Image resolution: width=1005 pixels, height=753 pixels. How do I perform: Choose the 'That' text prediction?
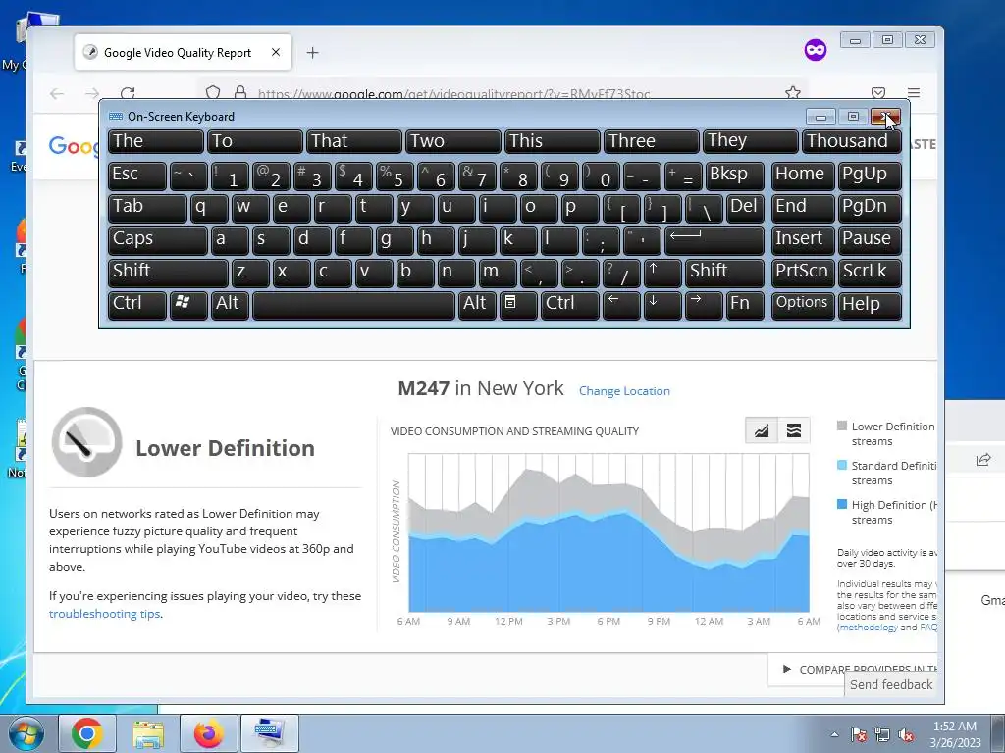click(353, 142)
